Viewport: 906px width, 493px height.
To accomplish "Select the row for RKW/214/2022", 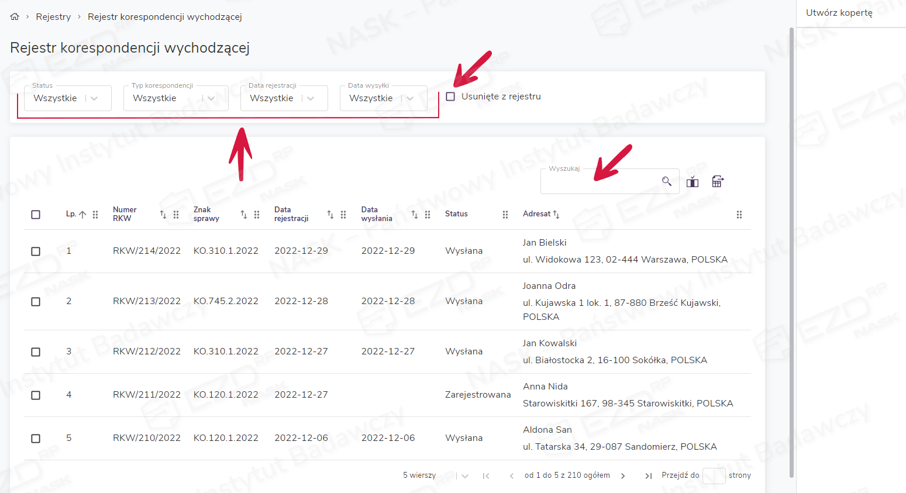I will coord(36,251).
